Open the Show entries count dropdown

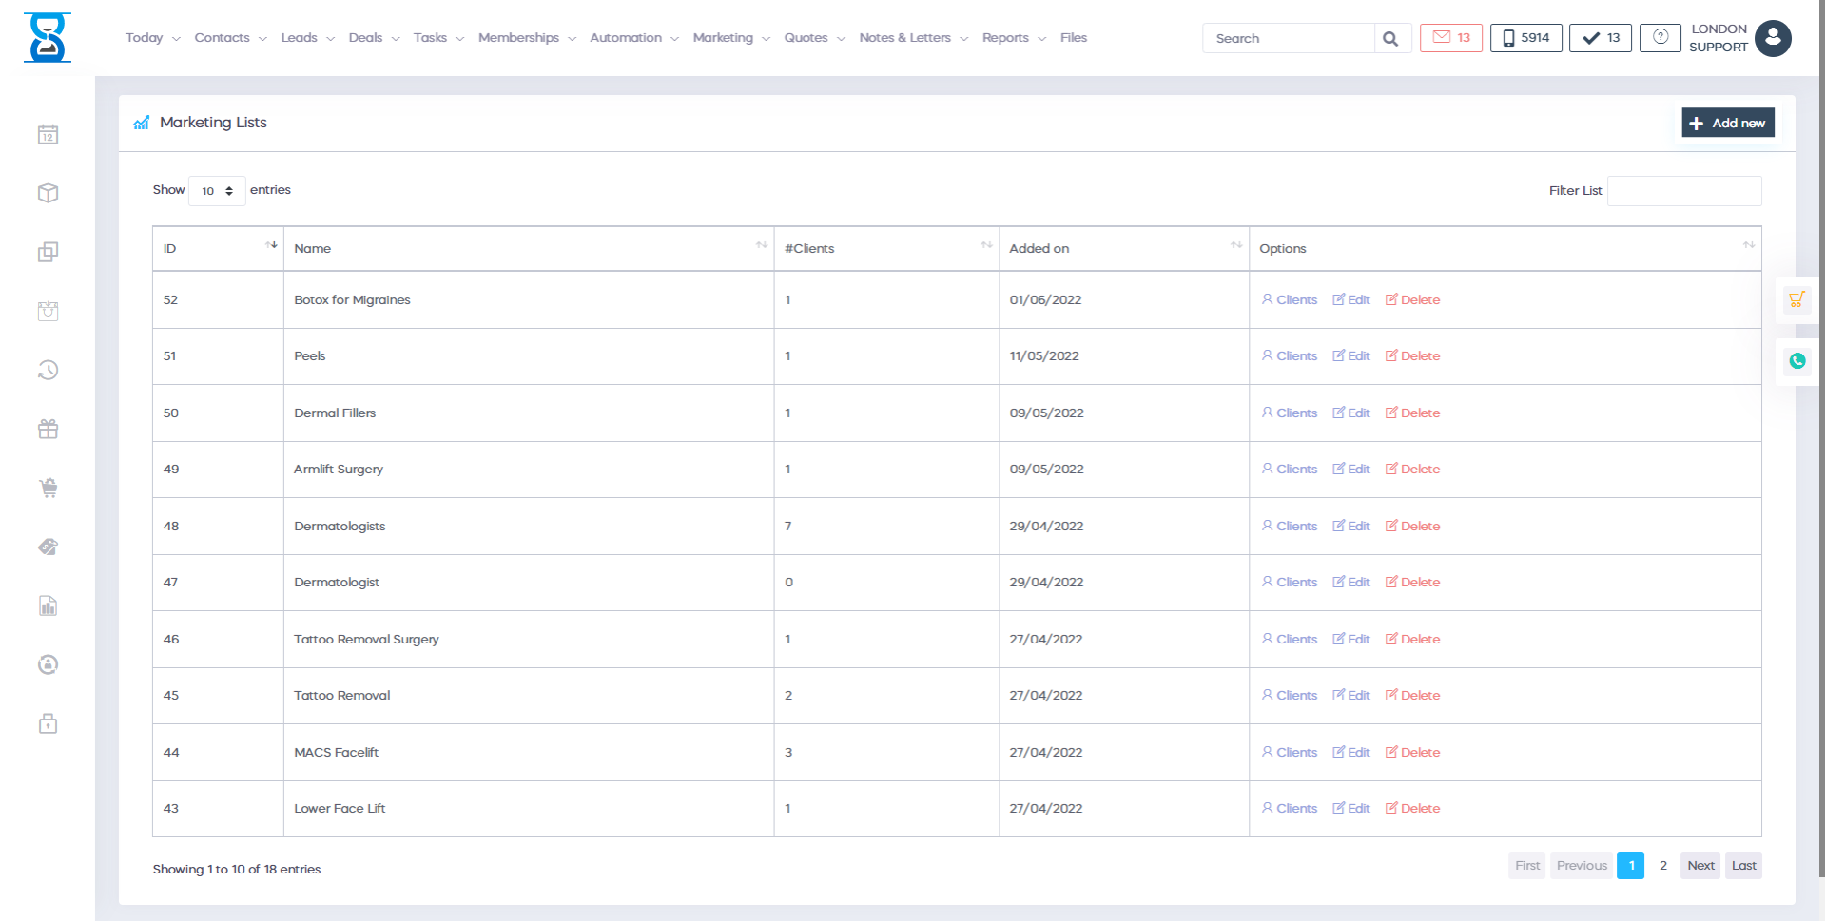pos(217,191)
